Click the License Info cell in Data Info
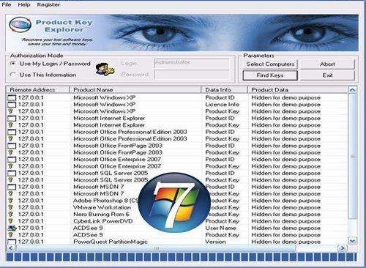 222,105
